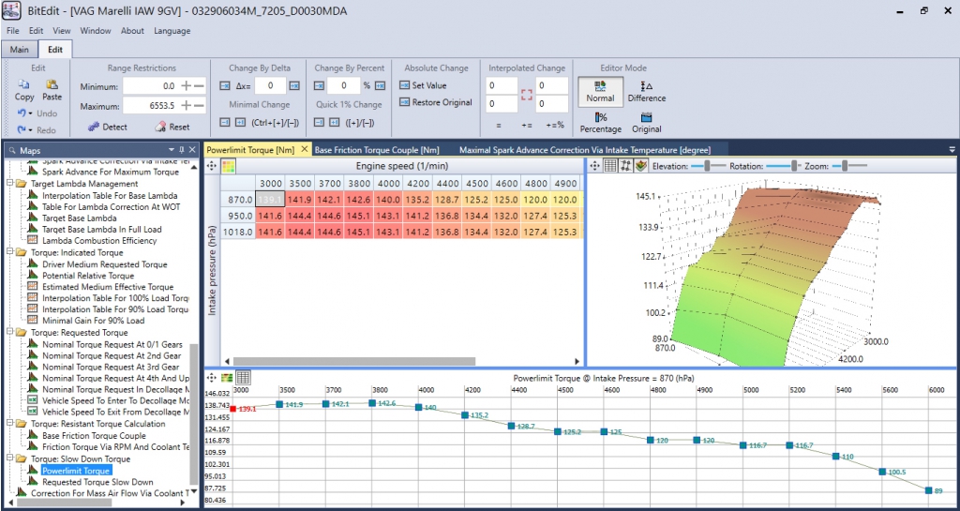Screen dimensions: 960x511
Task: Click Minimal Change minus-one icon
Action: point(224,123)
